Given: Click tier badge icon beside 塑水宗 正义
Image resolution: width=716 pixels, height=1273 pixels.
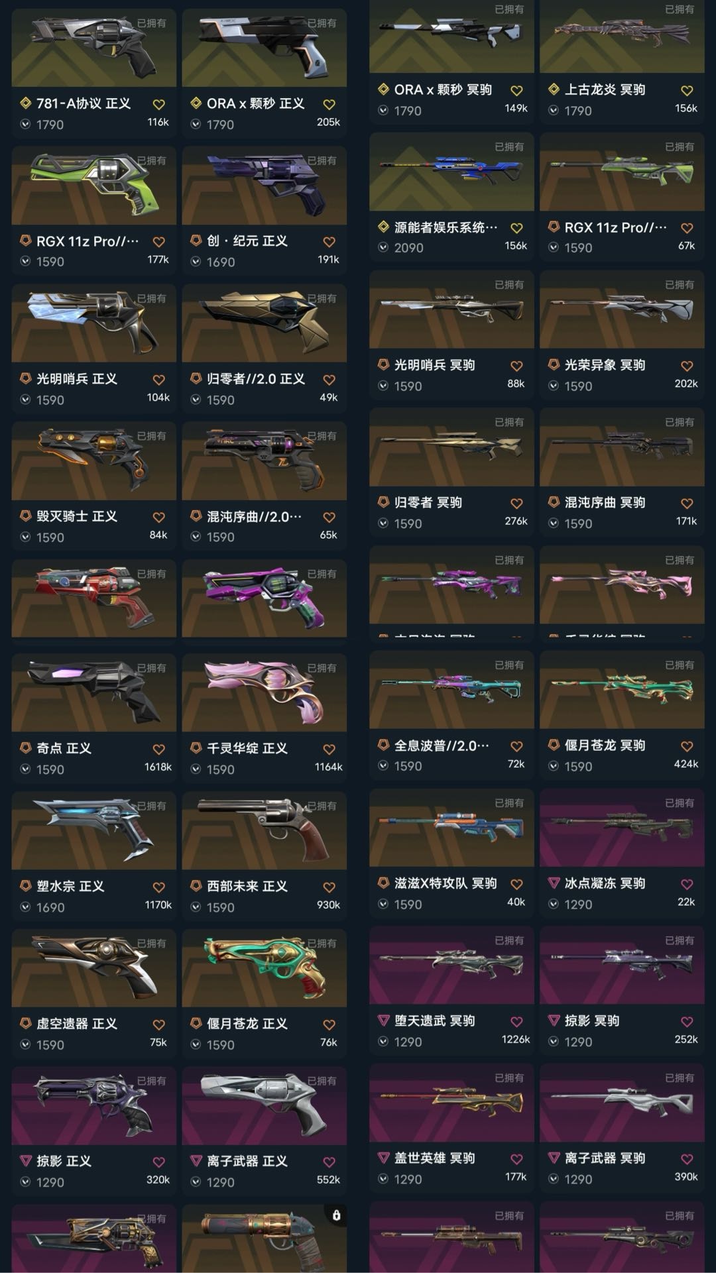Looking at the screenshot, I should (25, 885).
